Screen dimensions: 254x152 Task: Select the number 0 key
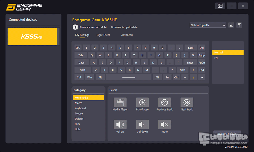tap(163, 48)
